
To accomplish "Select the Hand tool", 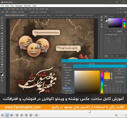I will [2, 64].
